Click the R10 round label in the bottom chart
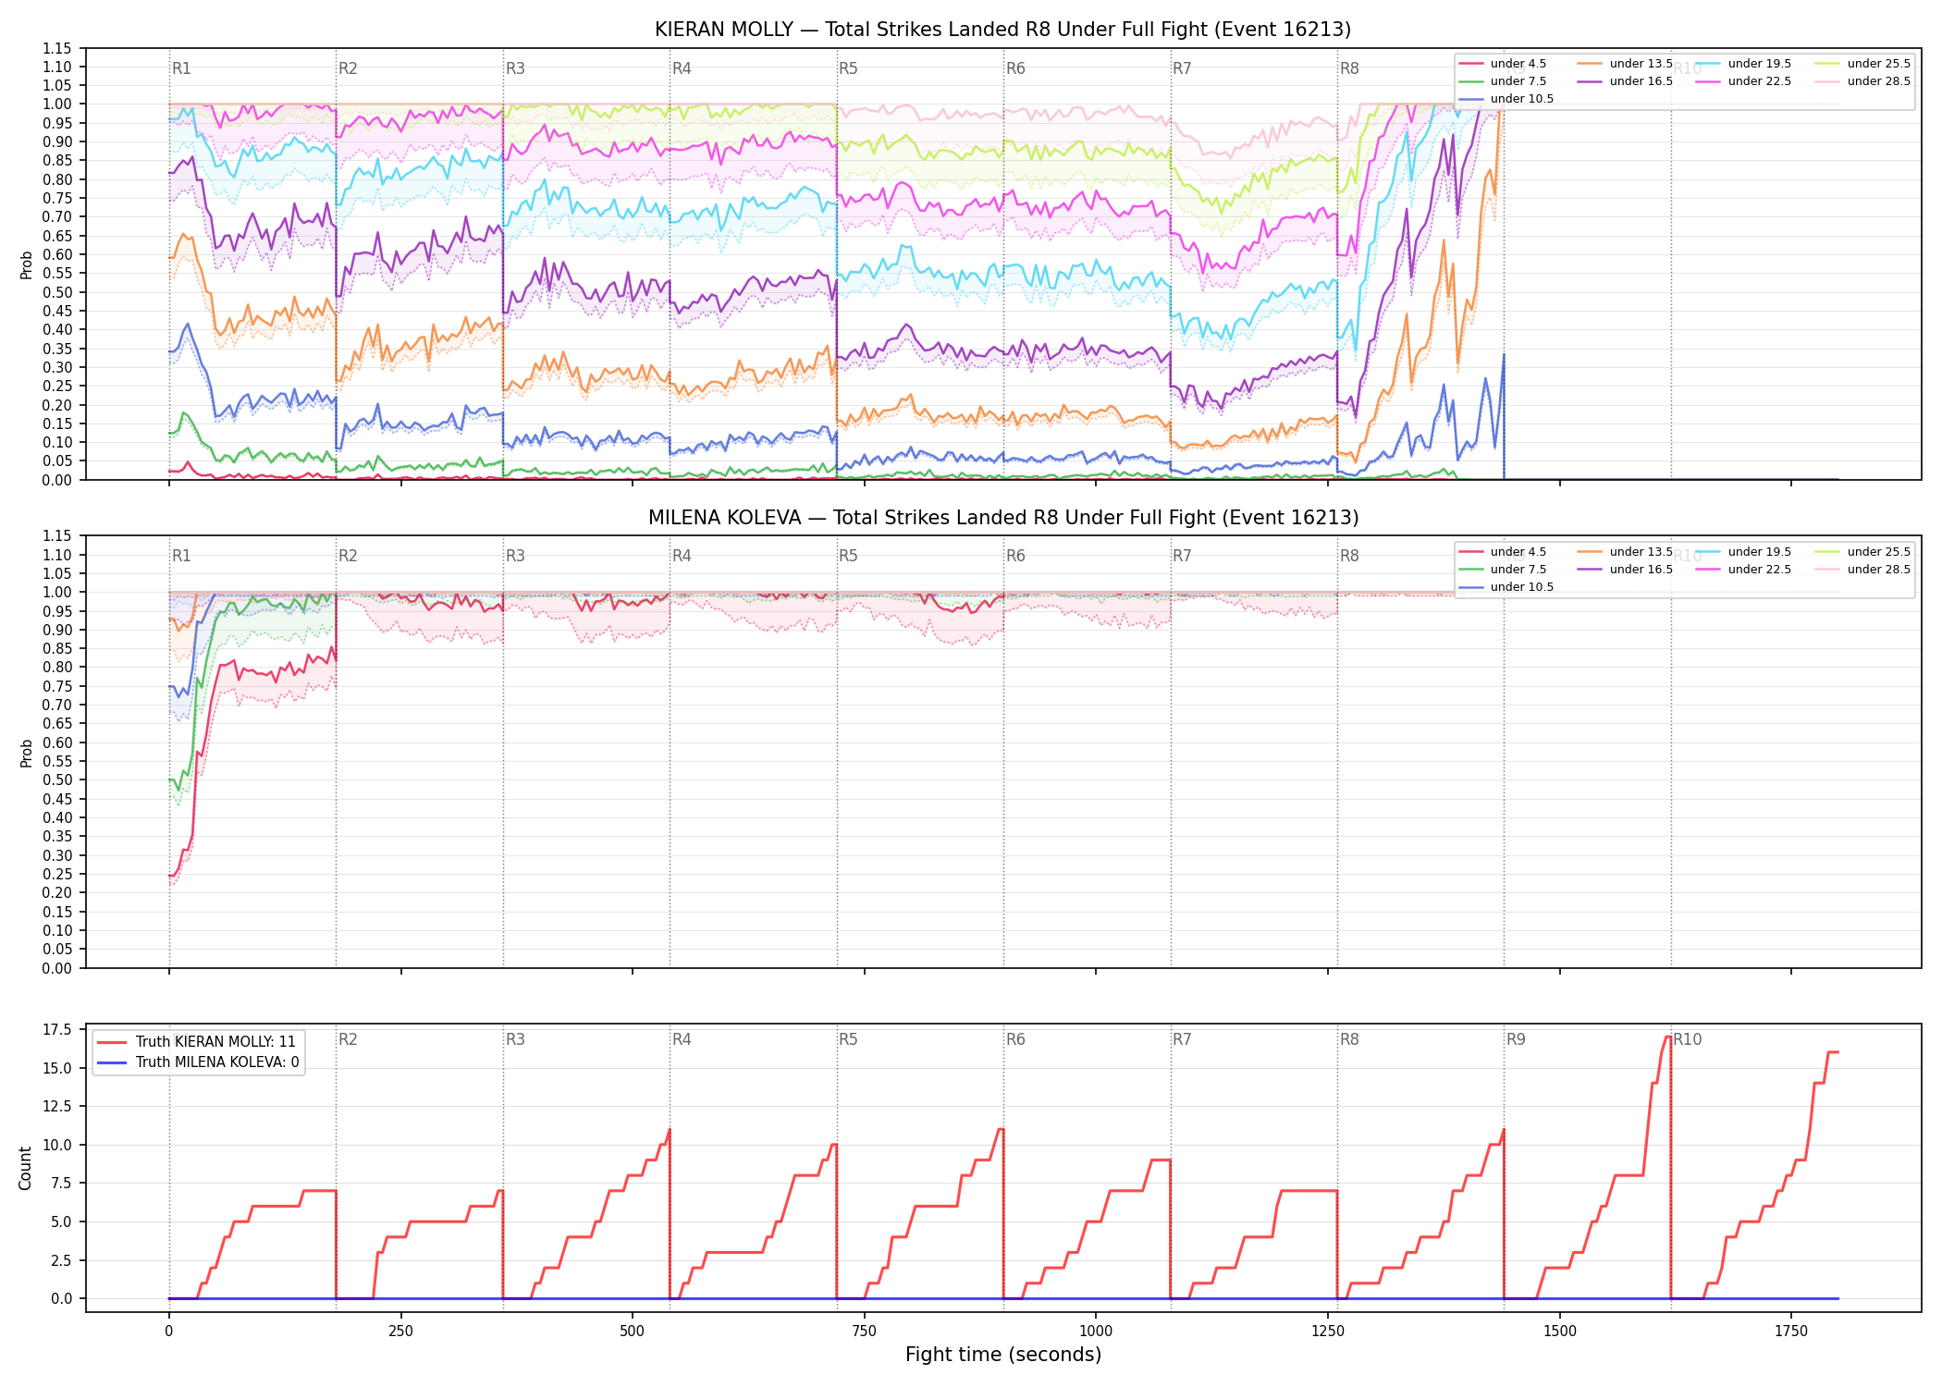 click(x=1687, y=1039)
